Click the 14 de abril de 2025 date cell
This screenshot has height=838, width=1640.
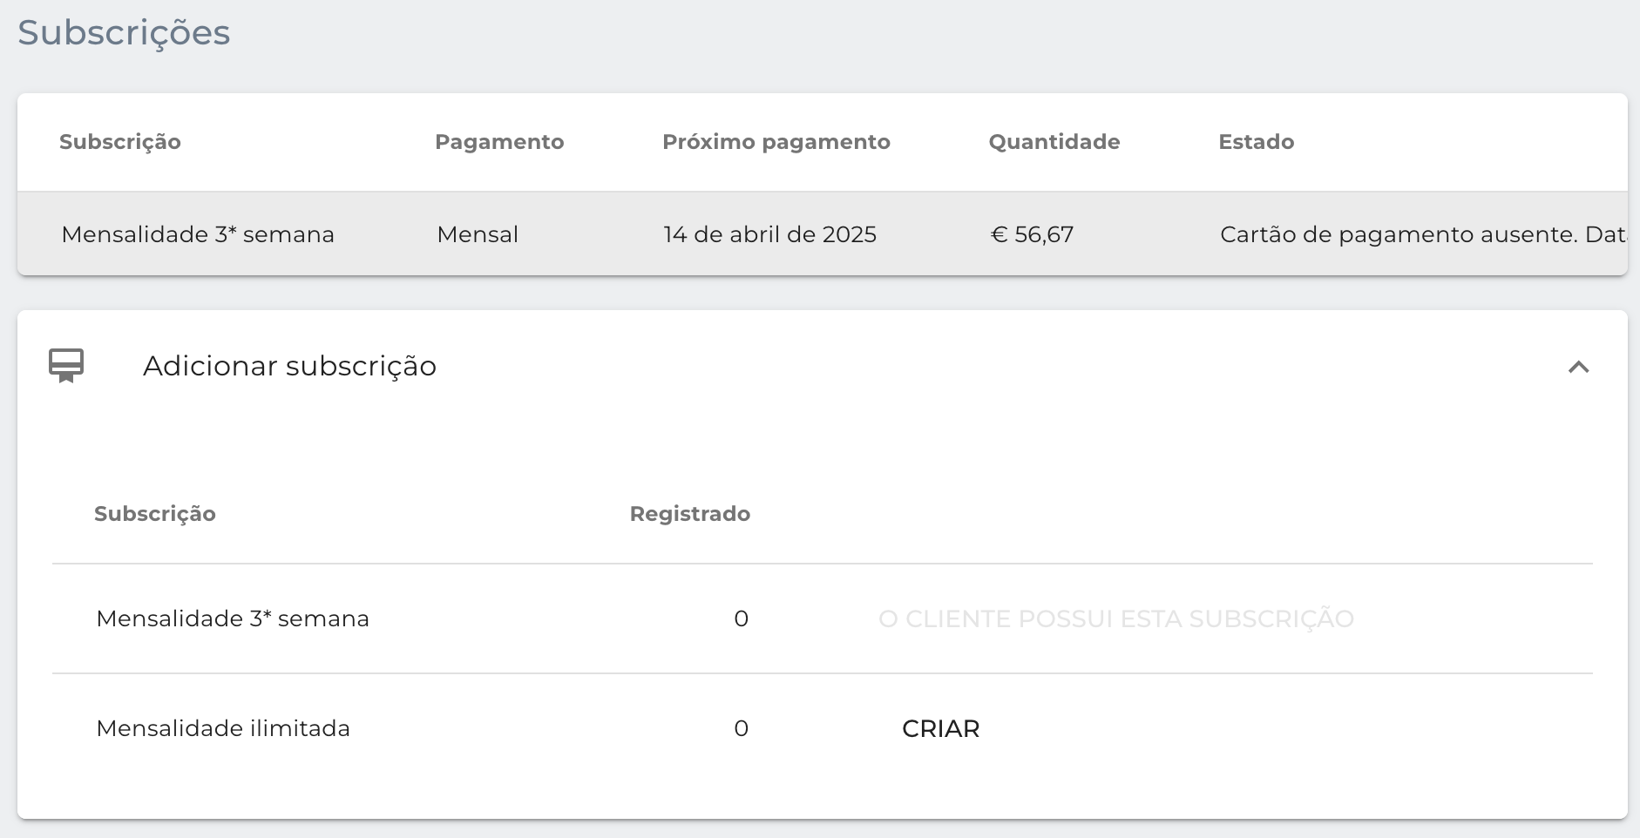coord(769,234)
